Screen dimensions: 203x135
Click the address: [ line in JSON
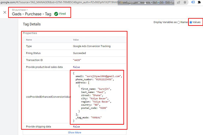83,83
